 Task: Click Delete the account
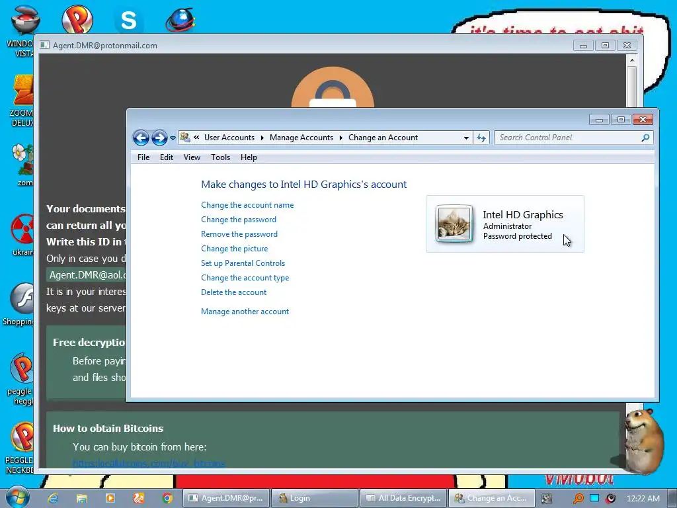[233, 292]
